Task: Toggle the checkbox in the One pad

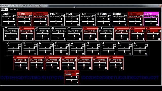Action: 15,25
